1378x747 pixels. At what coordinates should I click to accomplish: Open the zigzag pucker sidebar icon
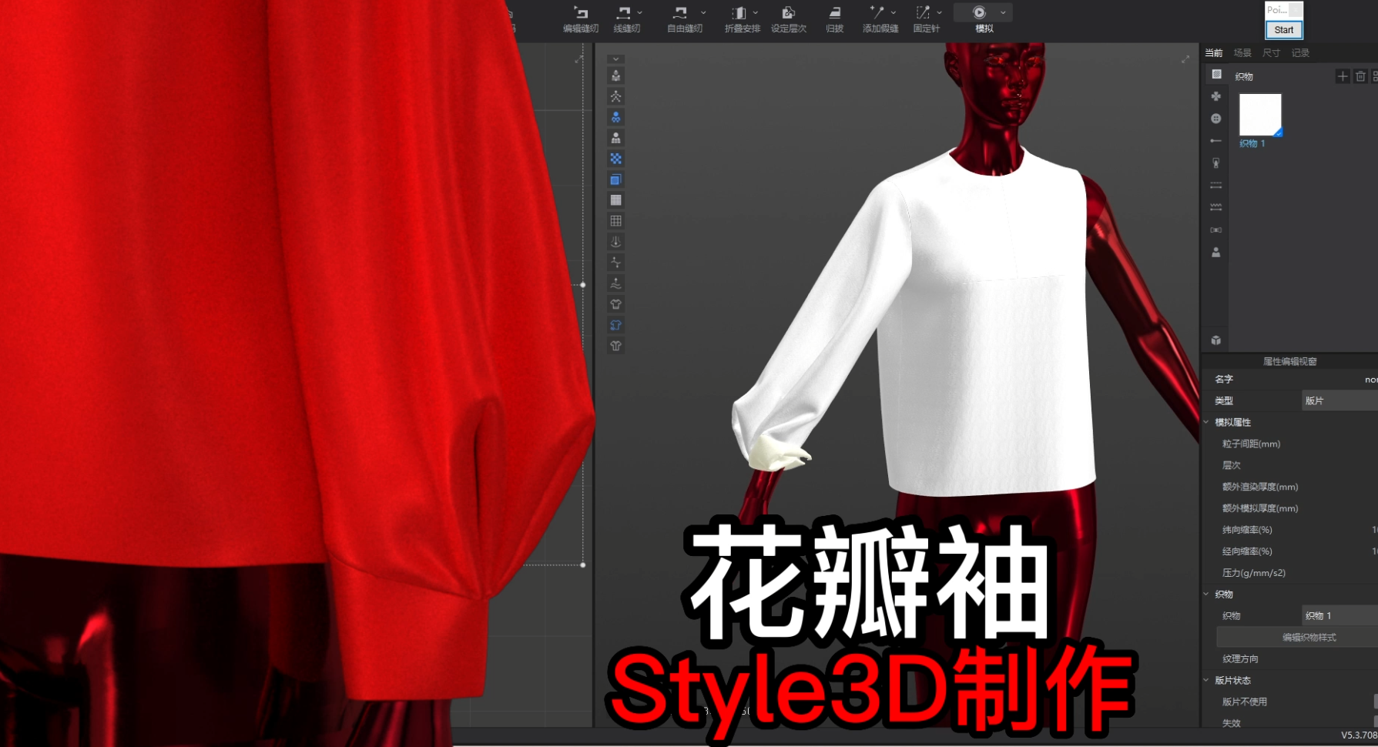(1216, 207)
